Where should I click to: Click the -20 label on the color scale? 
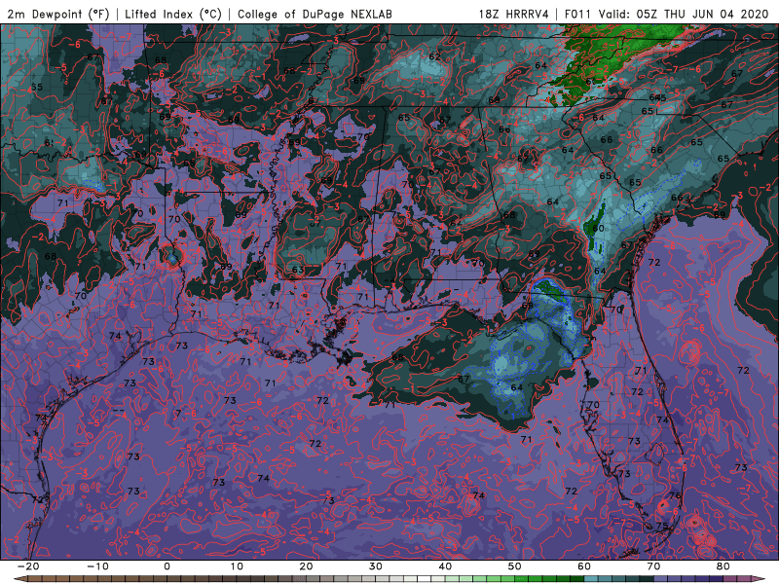tap(28, 566)
